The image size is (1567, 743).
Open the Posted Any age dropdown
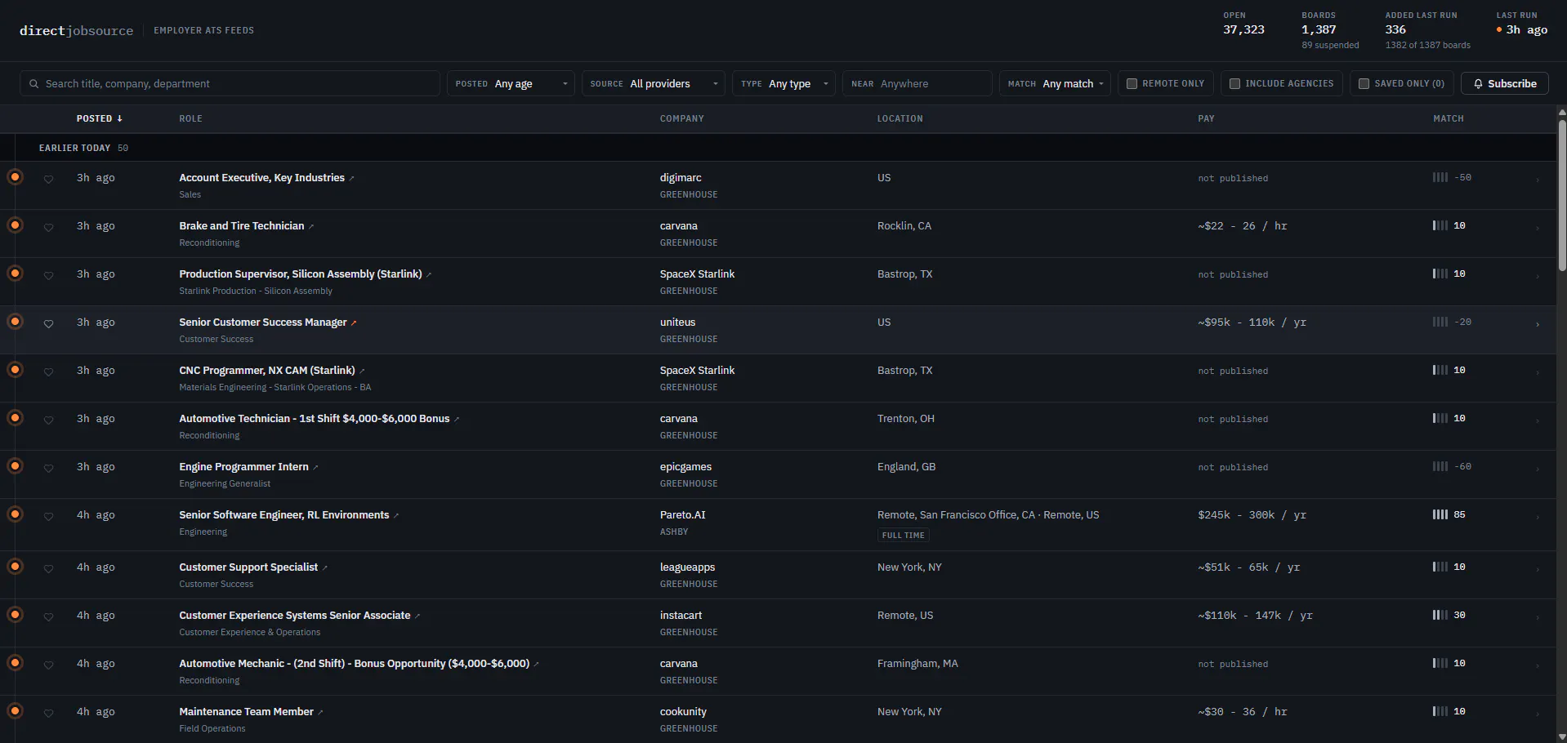coord(511,83)
